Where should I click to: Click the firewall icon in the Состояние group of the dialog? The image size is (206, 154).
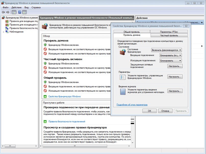pos(123,52)
